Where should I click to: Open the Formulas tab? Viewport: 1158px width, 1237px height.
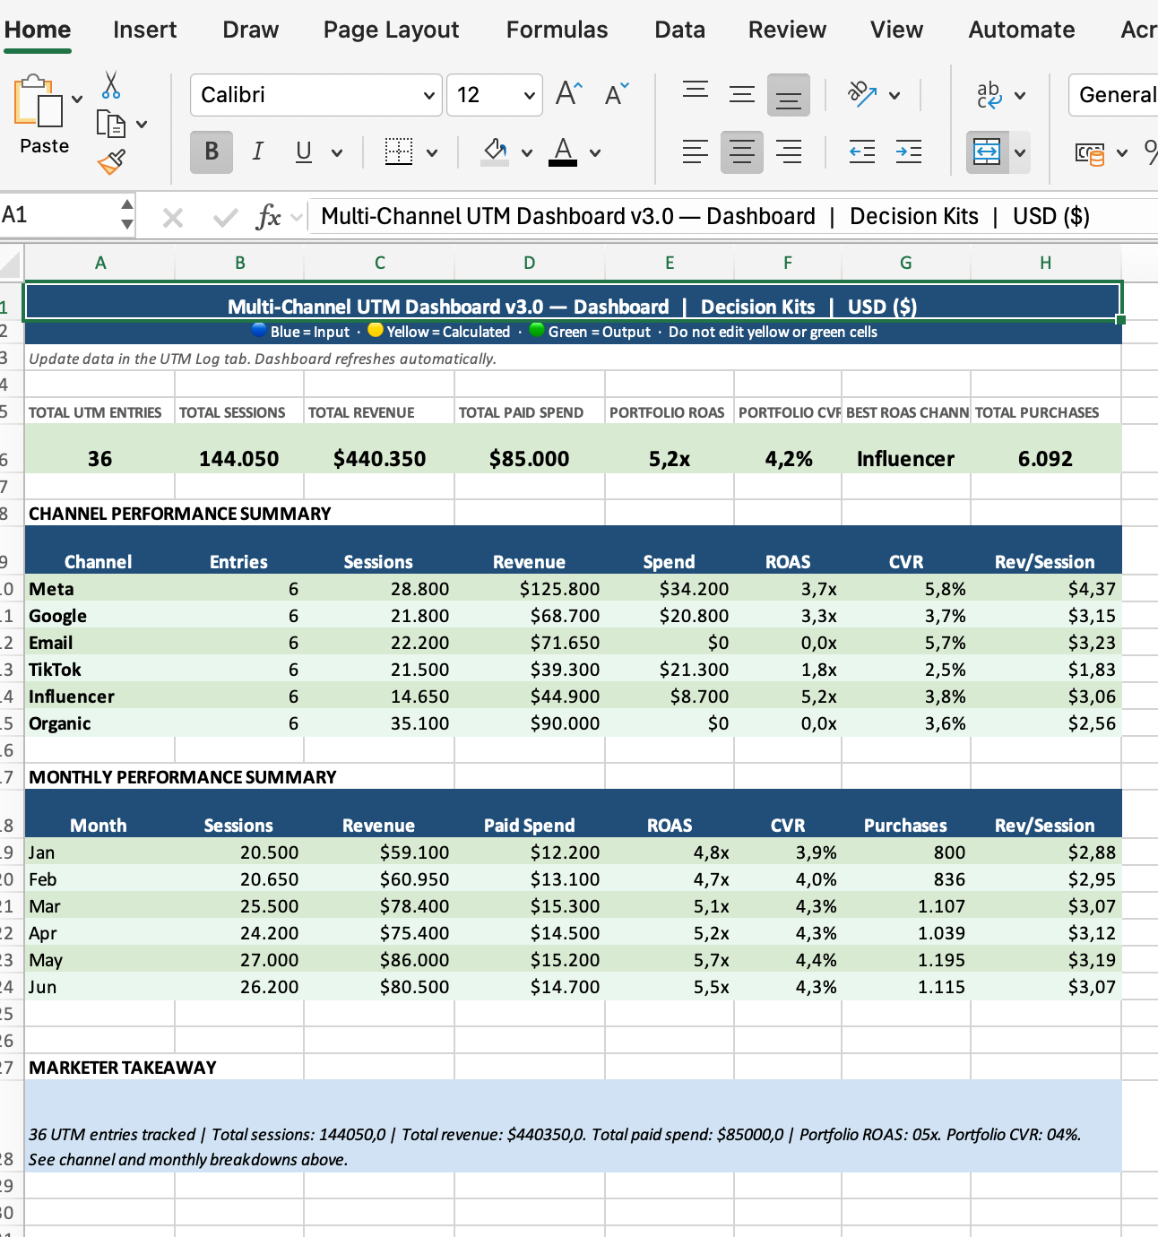pyautogui.click(x=557, y=30)
